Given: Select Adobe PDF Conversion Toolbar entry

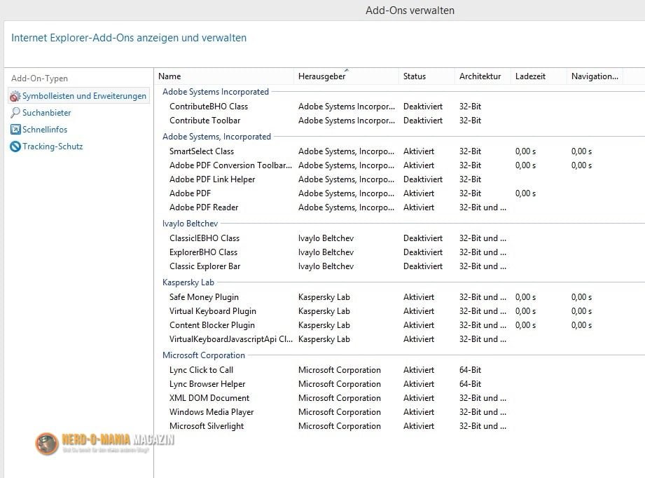Looking at the screenshot, I should [231, 165].
